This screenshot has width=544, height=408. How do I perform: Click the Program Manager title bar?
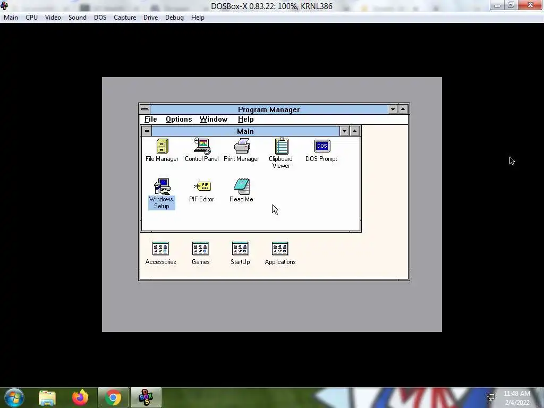(x=269, y=109)
